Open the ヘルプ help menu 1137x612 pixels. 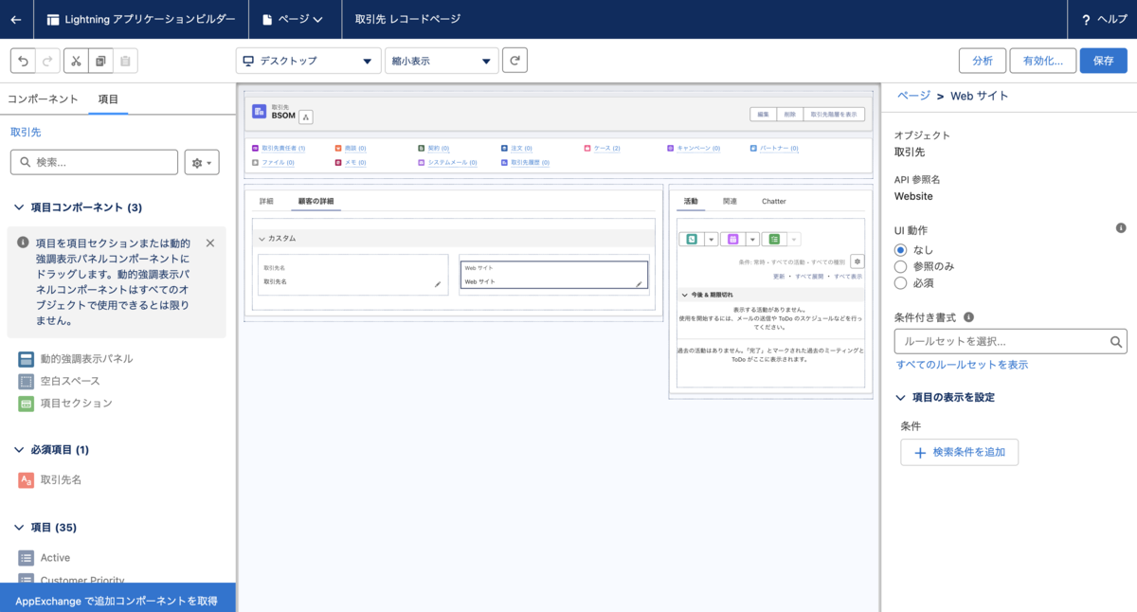tap(1104, 19)
